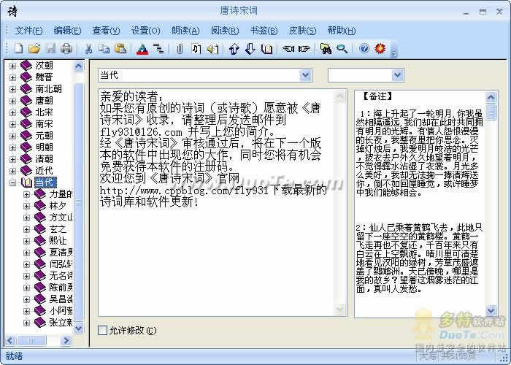Click the Cut scissors icon
Viewport: 511px width, 365px height.
(x=88, y=49)
